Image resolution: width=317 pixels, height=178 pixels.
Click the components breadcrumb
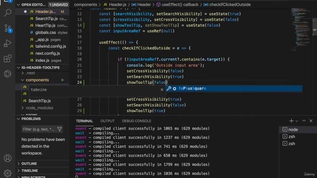pos(85,4)
